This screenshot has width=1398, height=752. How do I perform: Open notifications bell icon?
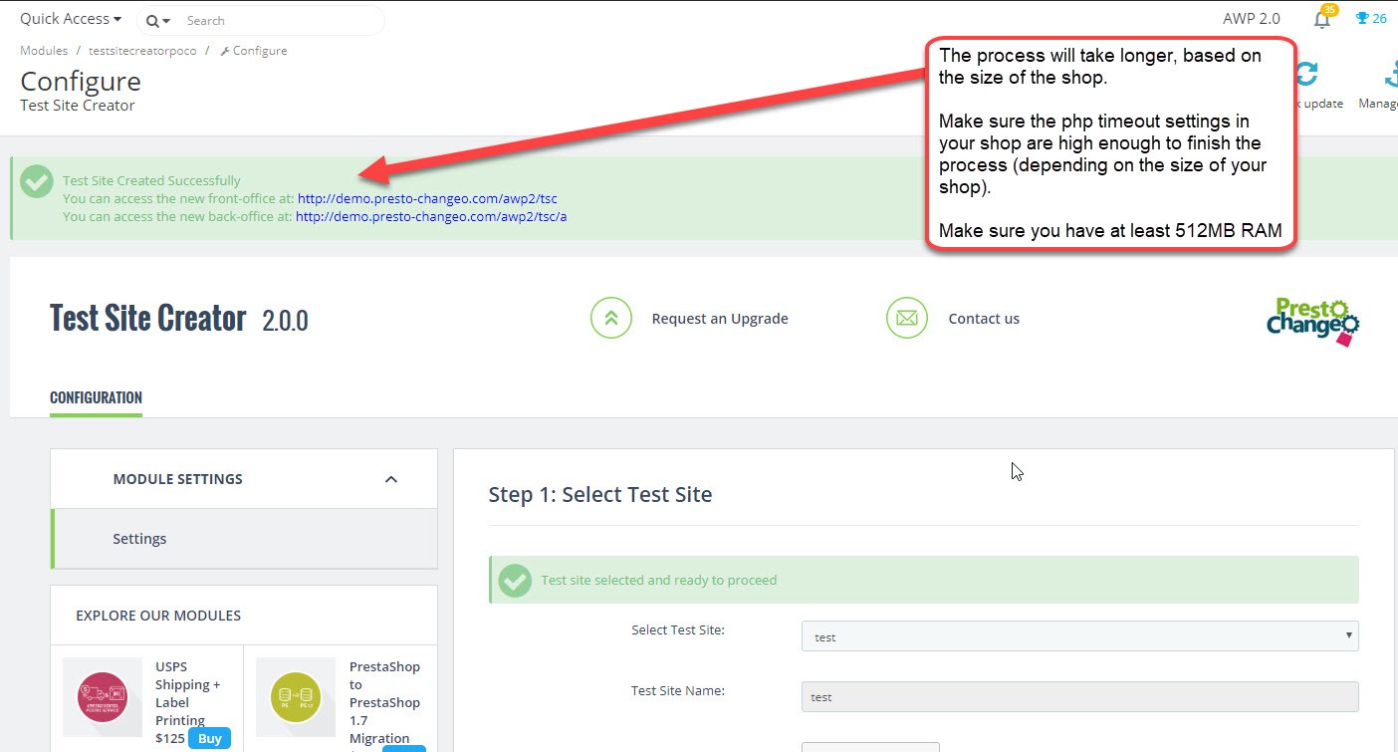click(1321, 18)
